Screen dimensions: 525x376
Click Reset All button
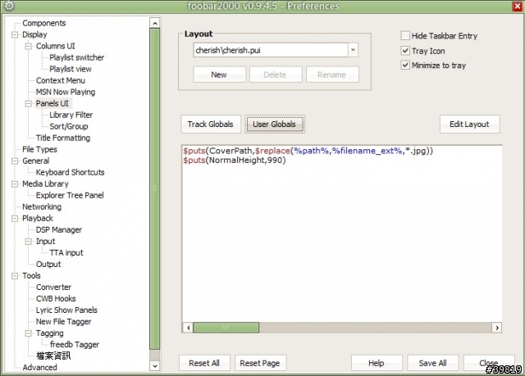(204, 363)
